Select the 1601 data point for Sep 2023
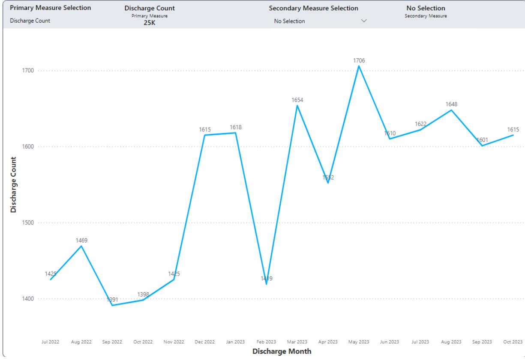The image size is (525, 359). point(482,145)
